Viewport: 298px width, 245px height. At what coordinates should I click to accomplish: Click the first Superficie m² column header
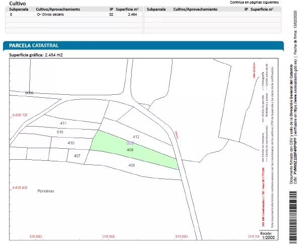(127, 9)
